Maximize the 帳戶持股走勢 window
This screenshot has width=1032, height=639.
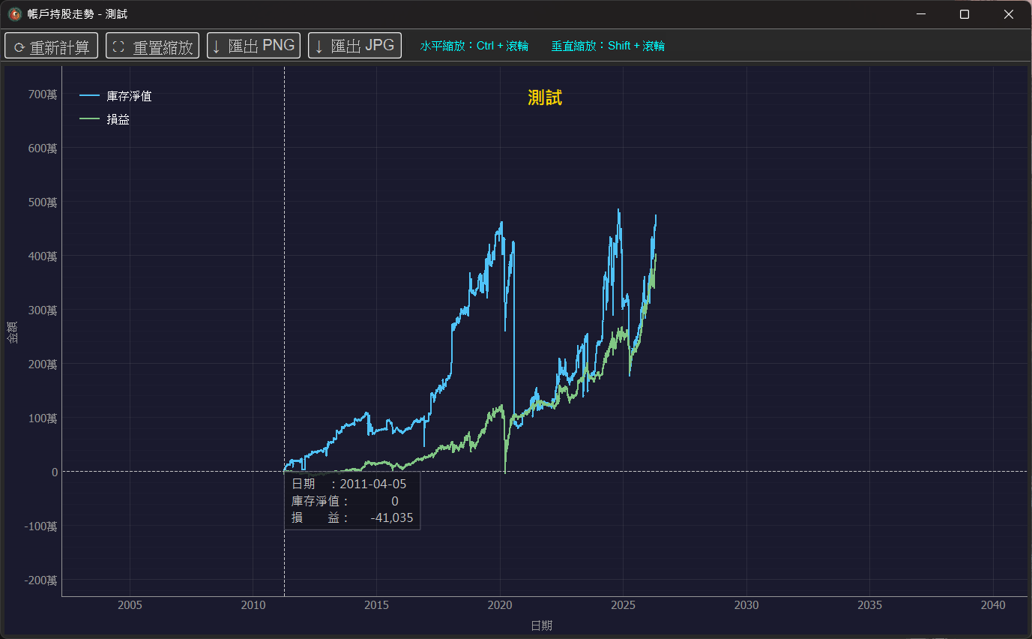click(965, 14)
